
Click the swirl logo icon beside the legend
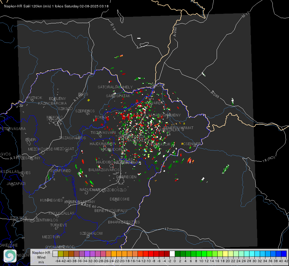click(10, 256)
